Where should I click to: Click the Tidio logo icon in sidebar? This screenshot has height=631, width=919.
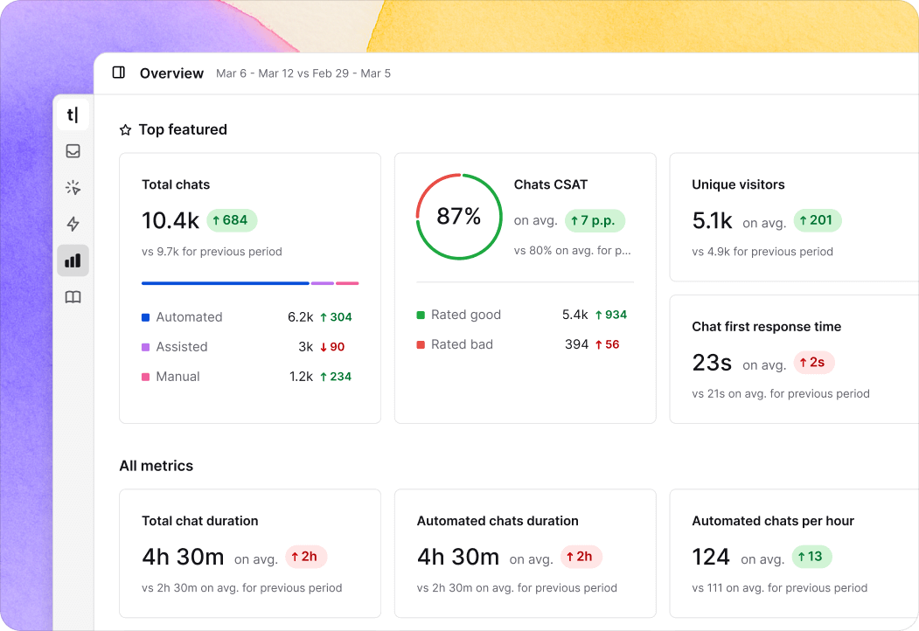[73, 114]
